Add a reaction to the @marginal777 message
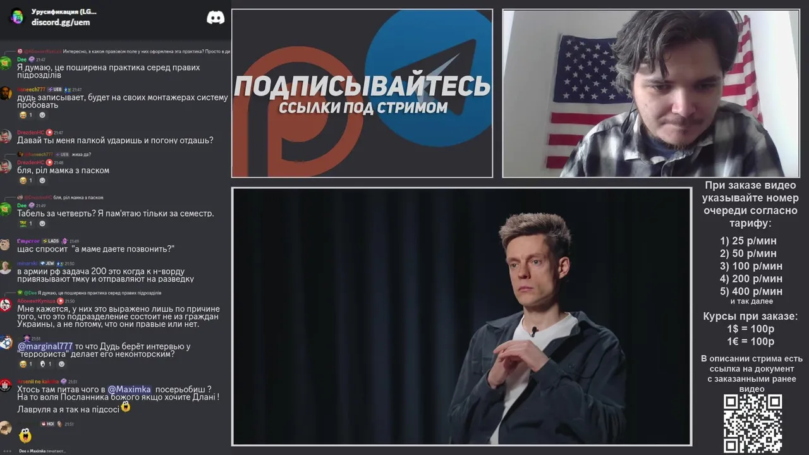809x455 pixels. [61, 364]
